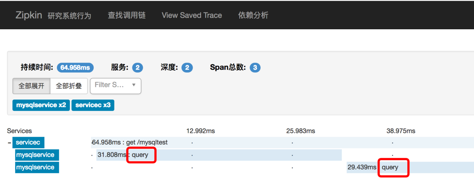The image size is (474, 191).
Task: Select the mysqlservice x2 service badge
Action: pyautogui.click(x=41, y=105)
